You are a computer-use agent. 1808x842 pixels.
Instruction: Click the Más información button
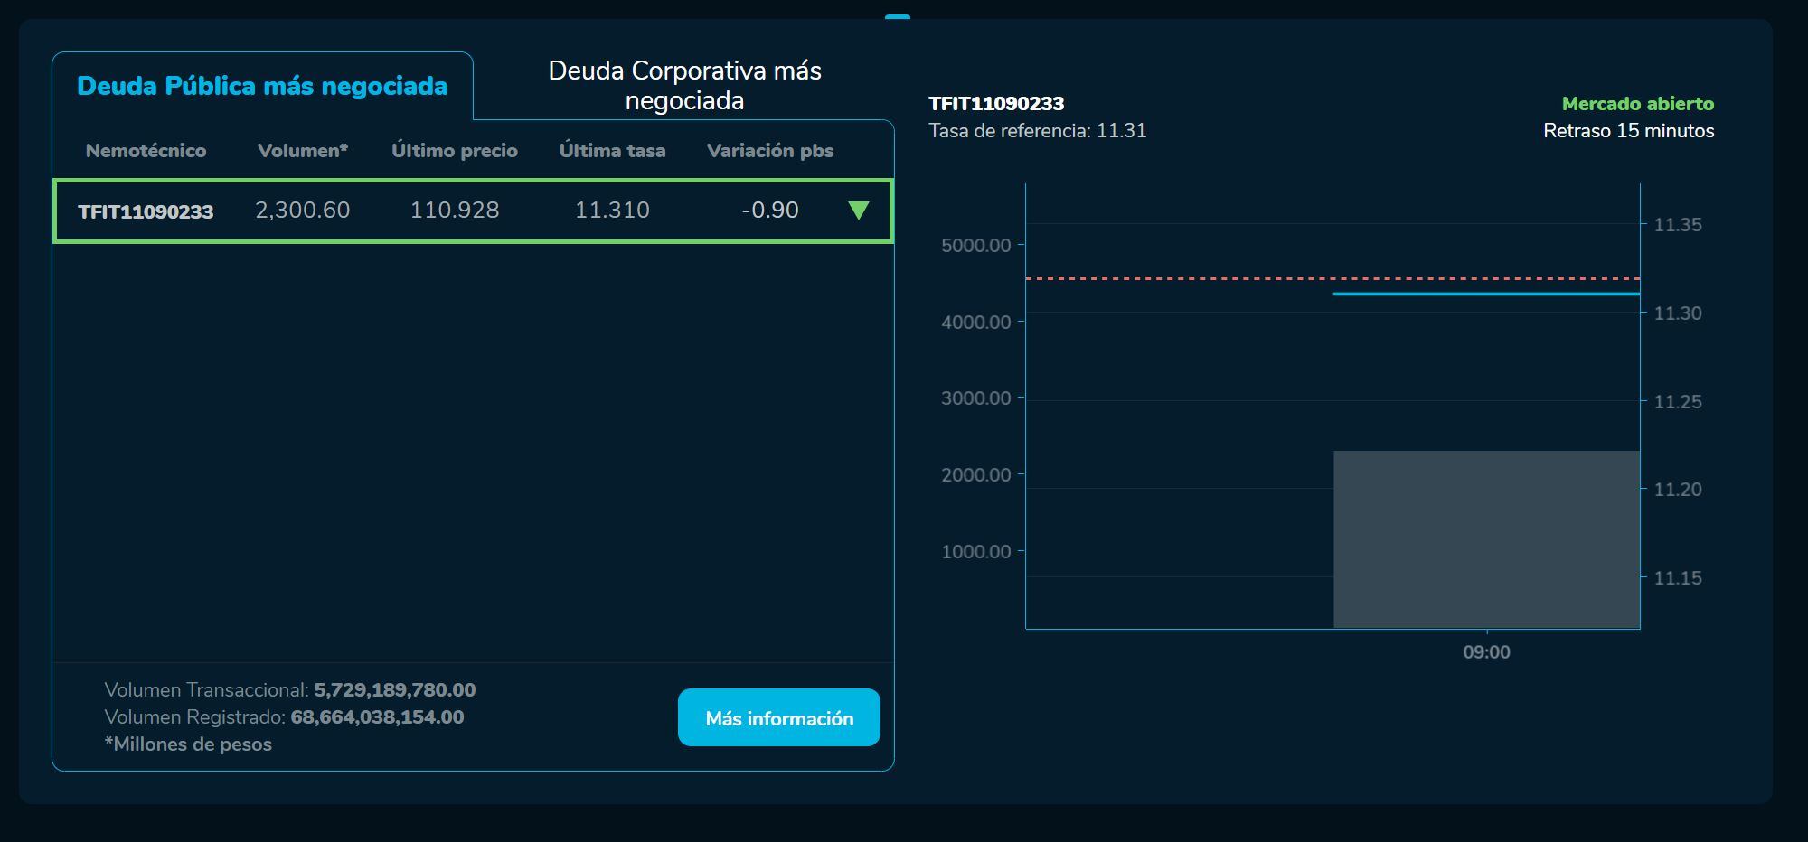pyautogui.click(x=778, y=717)
